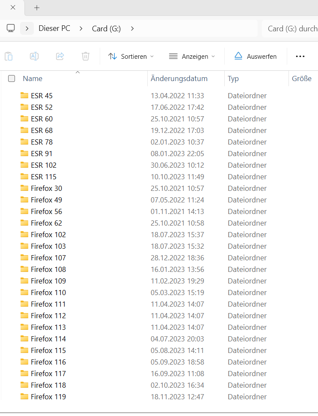
Task: Click date 05.09.2023 18:58
Action: pos(177,362)
